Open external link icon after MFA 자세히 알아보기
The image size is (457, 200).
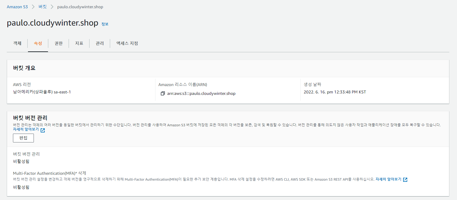point(405,179)
